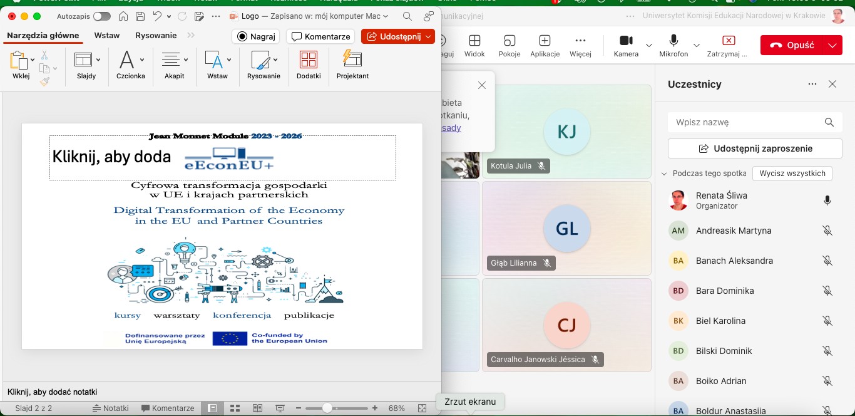Click the Projektant designer icon

[x=352, y=60]
